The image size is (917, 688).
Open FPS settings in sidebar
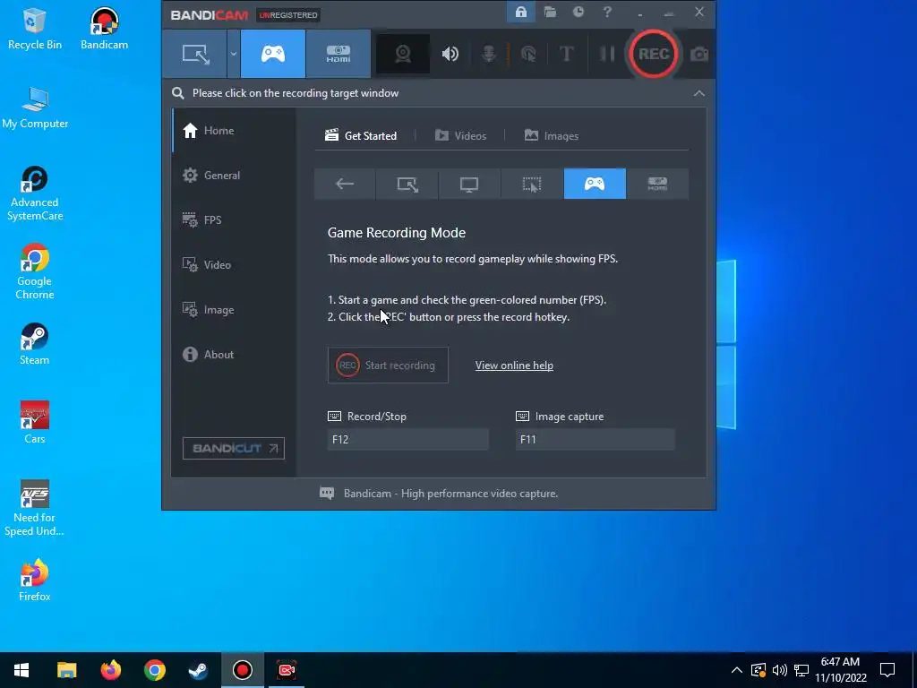point(234,220)
